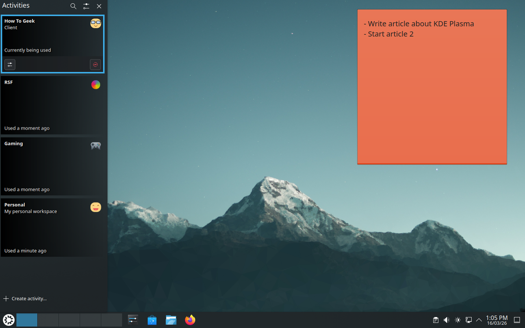This screenshot has height=328, width=525.
Task: Click the show desktop button
Action: 517,320
